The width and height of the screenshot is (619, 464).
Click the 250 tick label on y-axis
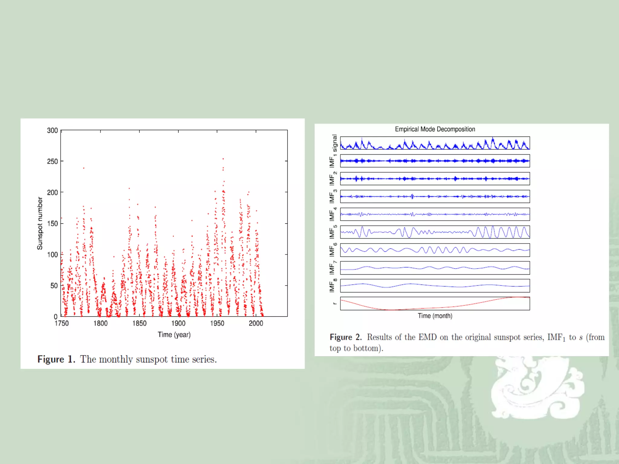coord(52,162)
